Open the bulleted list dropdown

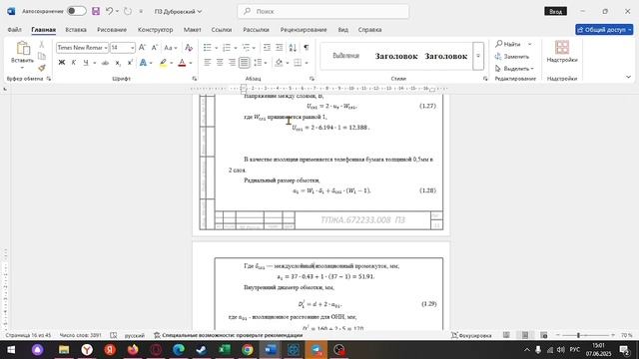tap(217, 48)
